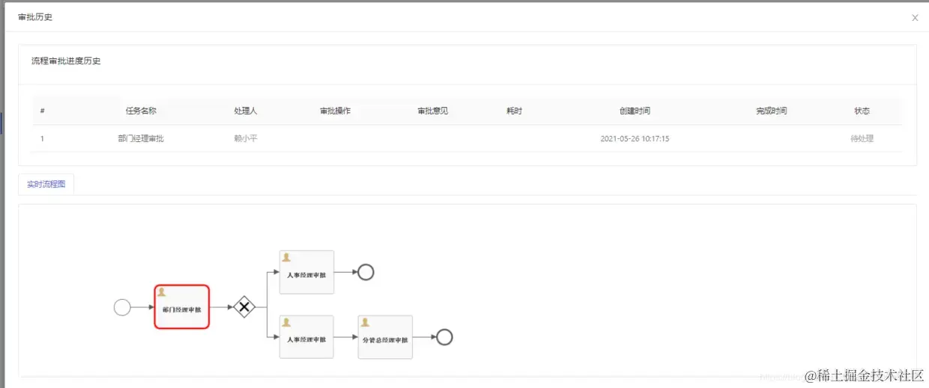Click the handler name 赖小平
The image size is (929, 388).
[x=246, y=138]
